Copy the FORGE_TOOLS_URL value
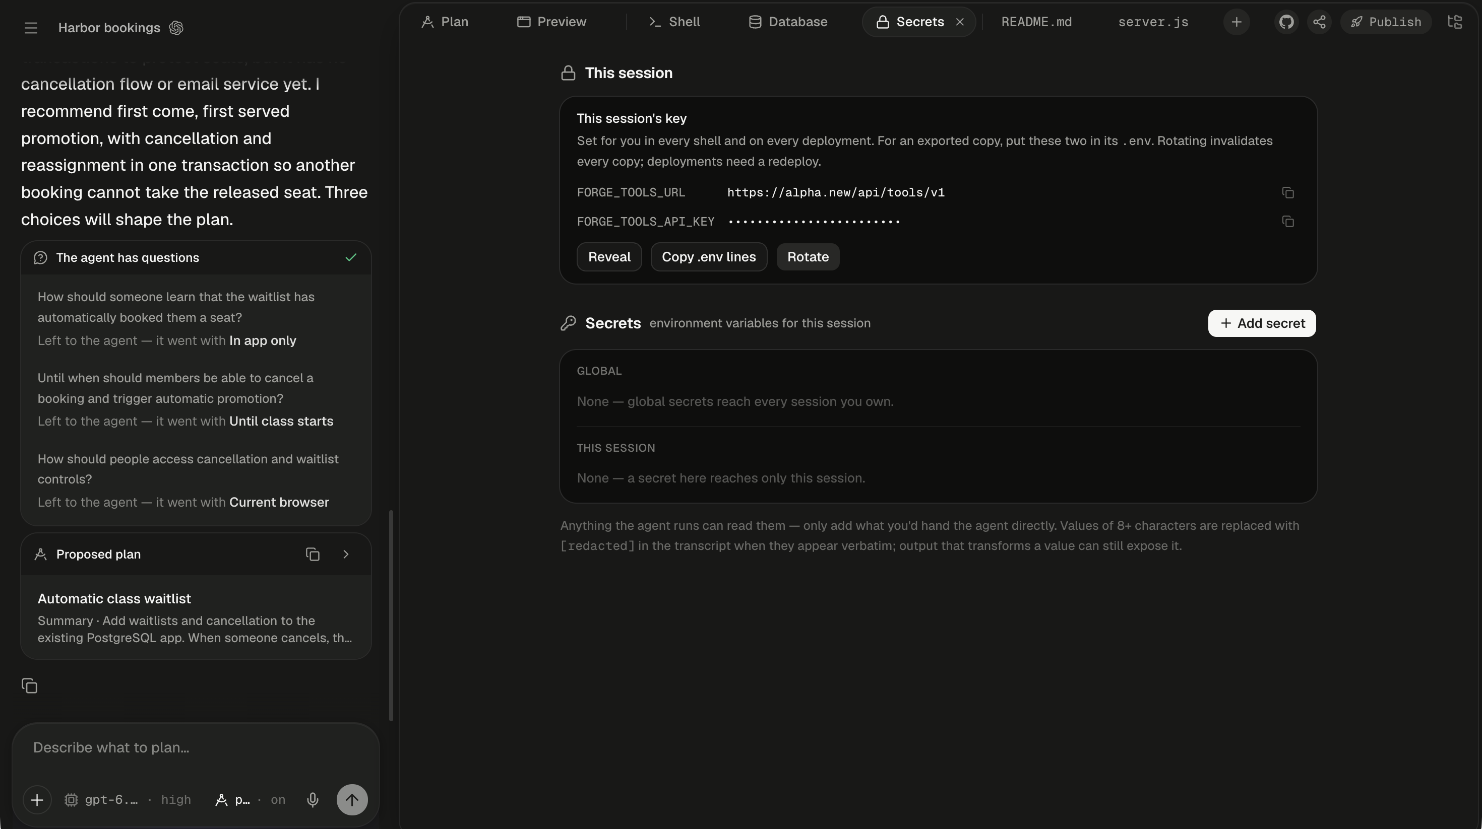Screen dimensions: 1482x829 1288,192
